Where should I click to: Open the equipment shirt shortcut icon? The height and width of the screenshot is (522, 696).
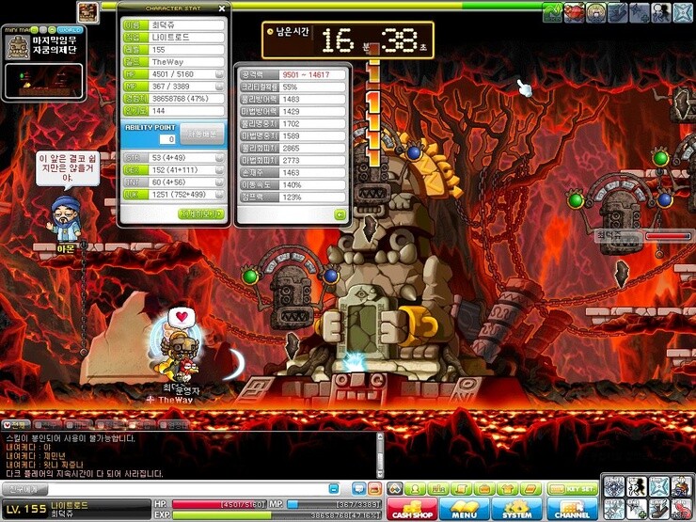(x=507, y=489)
